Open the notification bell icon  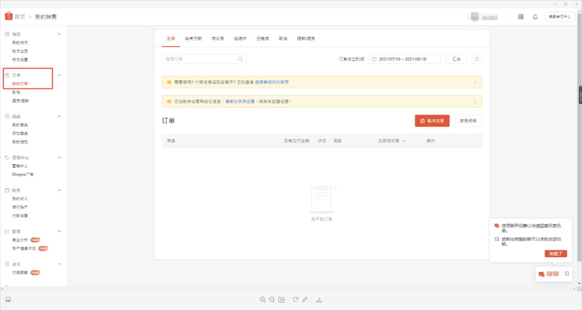[x=535, y=17]
